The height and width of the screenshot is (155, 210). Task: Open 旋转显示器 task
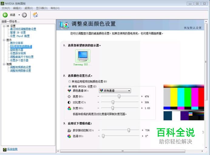point(17,50)
